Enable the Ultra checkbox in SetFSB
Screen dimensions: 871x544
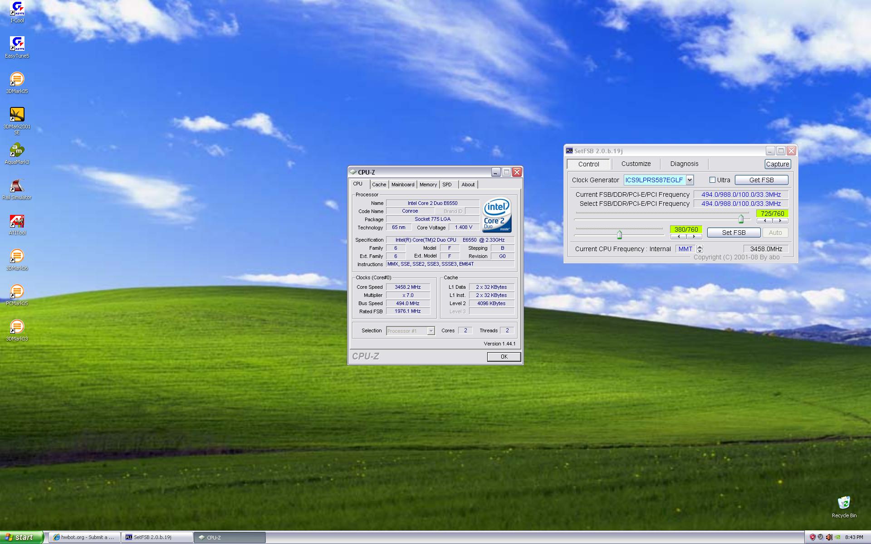click(712, 180)
